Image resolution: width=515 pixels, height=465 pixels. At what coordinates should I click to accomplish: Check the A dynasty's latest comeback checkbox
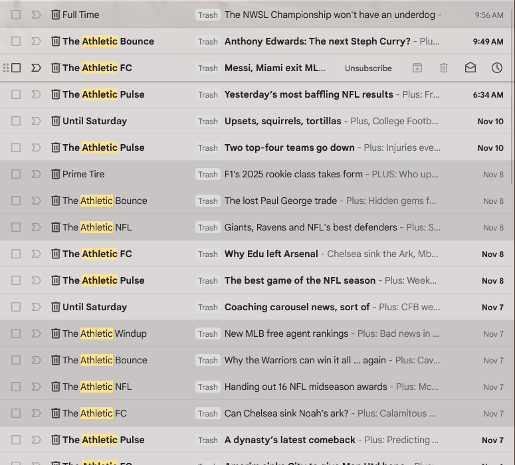tap(16, 440)
